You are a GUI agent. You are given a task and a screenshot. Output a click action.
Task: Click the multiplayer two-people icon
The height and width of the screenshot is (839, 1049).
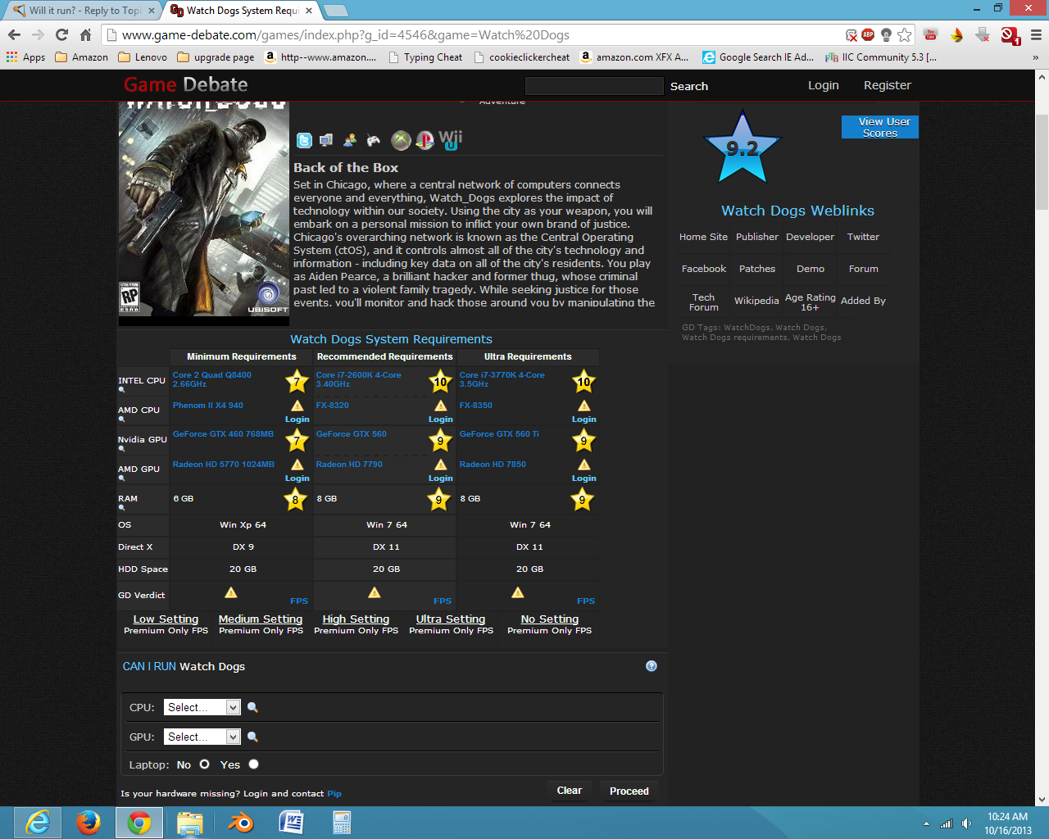(x=350, y=141)
